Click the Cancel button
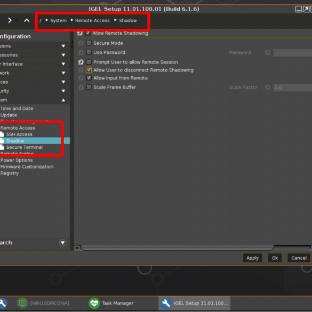Image resolution: width=312 pixels, height=312 pixels. point(299,258)
